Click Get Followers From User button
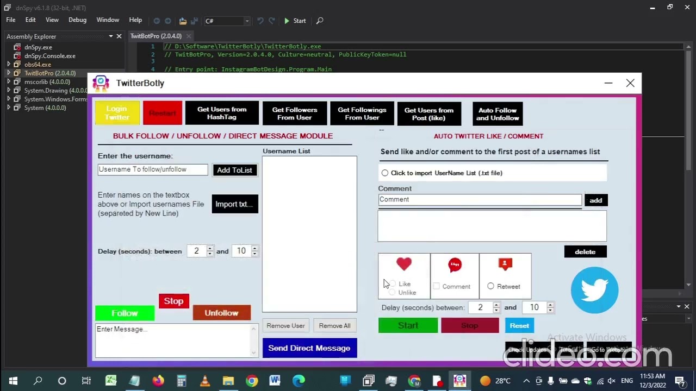This screenshot has width=696, height=391. (294, 113)
